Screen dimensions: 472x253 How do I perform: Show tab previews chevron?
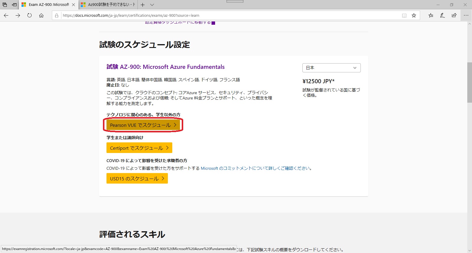(152, 5)
